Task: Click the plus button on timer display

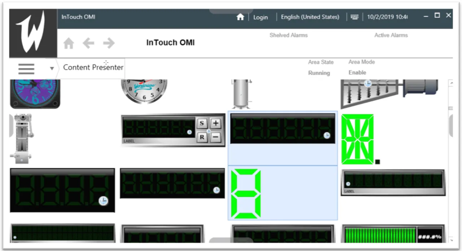Action: (215, 123)
